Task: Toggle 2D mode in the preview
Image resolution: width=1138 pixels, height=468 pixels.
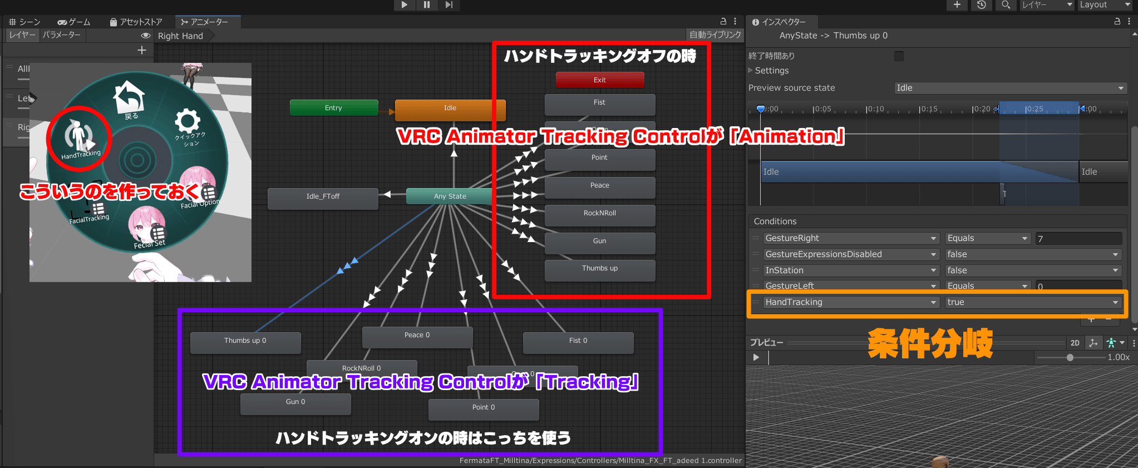Action: tap(1075, 343)
